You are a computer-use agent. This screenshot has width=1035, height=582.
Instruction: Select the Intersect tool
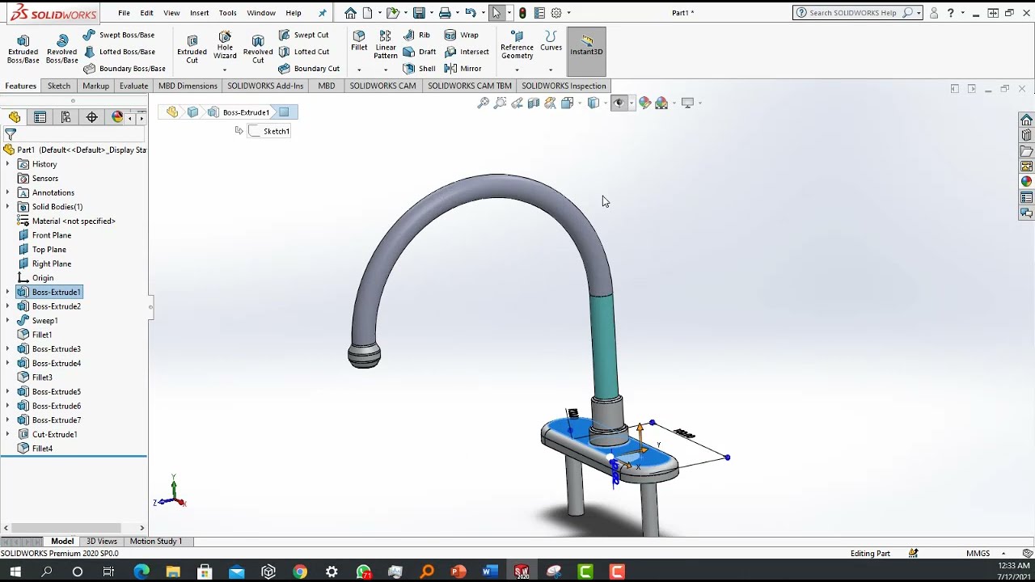click(467, 52)
